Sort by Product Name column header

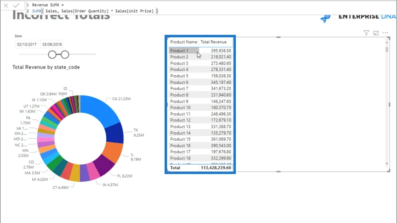[x=184, y=42]
